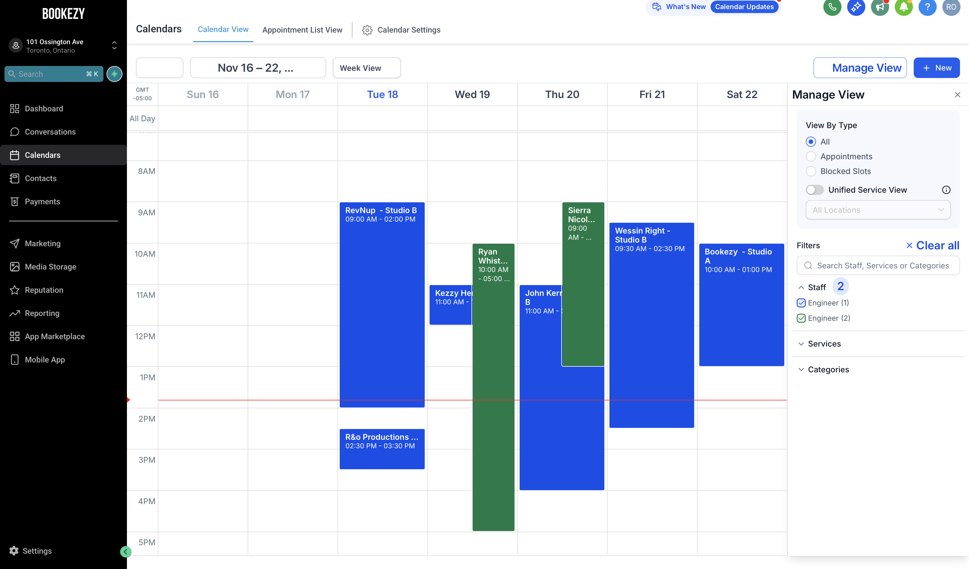969x569 pixels.
Task: Toggle Unified Service View switch
Action: point(814,190)
